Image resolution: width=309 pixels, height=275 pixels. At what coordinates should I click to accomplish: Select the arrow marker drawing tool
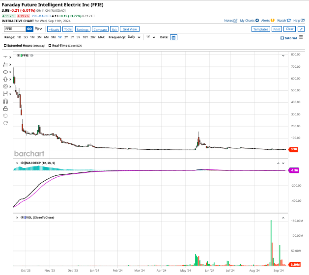click(5, 79)
